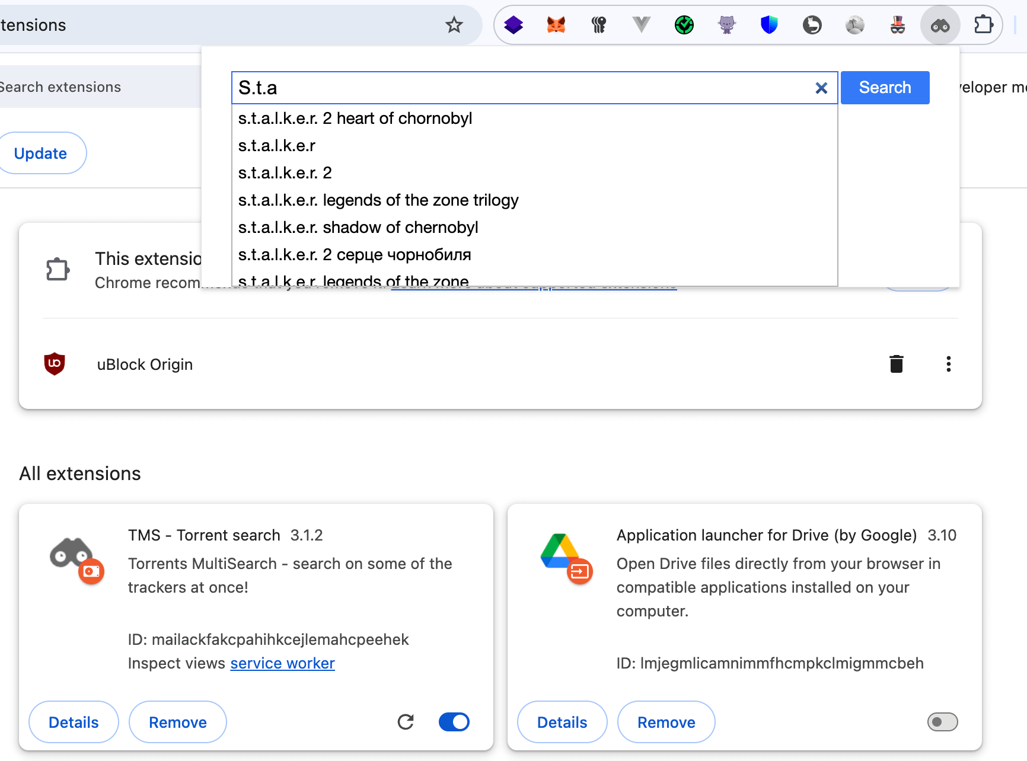The width and height of the screenshot is (1027, 761).
Task: Open the purple cat extension icon
Action: click(x=727, y=25)
